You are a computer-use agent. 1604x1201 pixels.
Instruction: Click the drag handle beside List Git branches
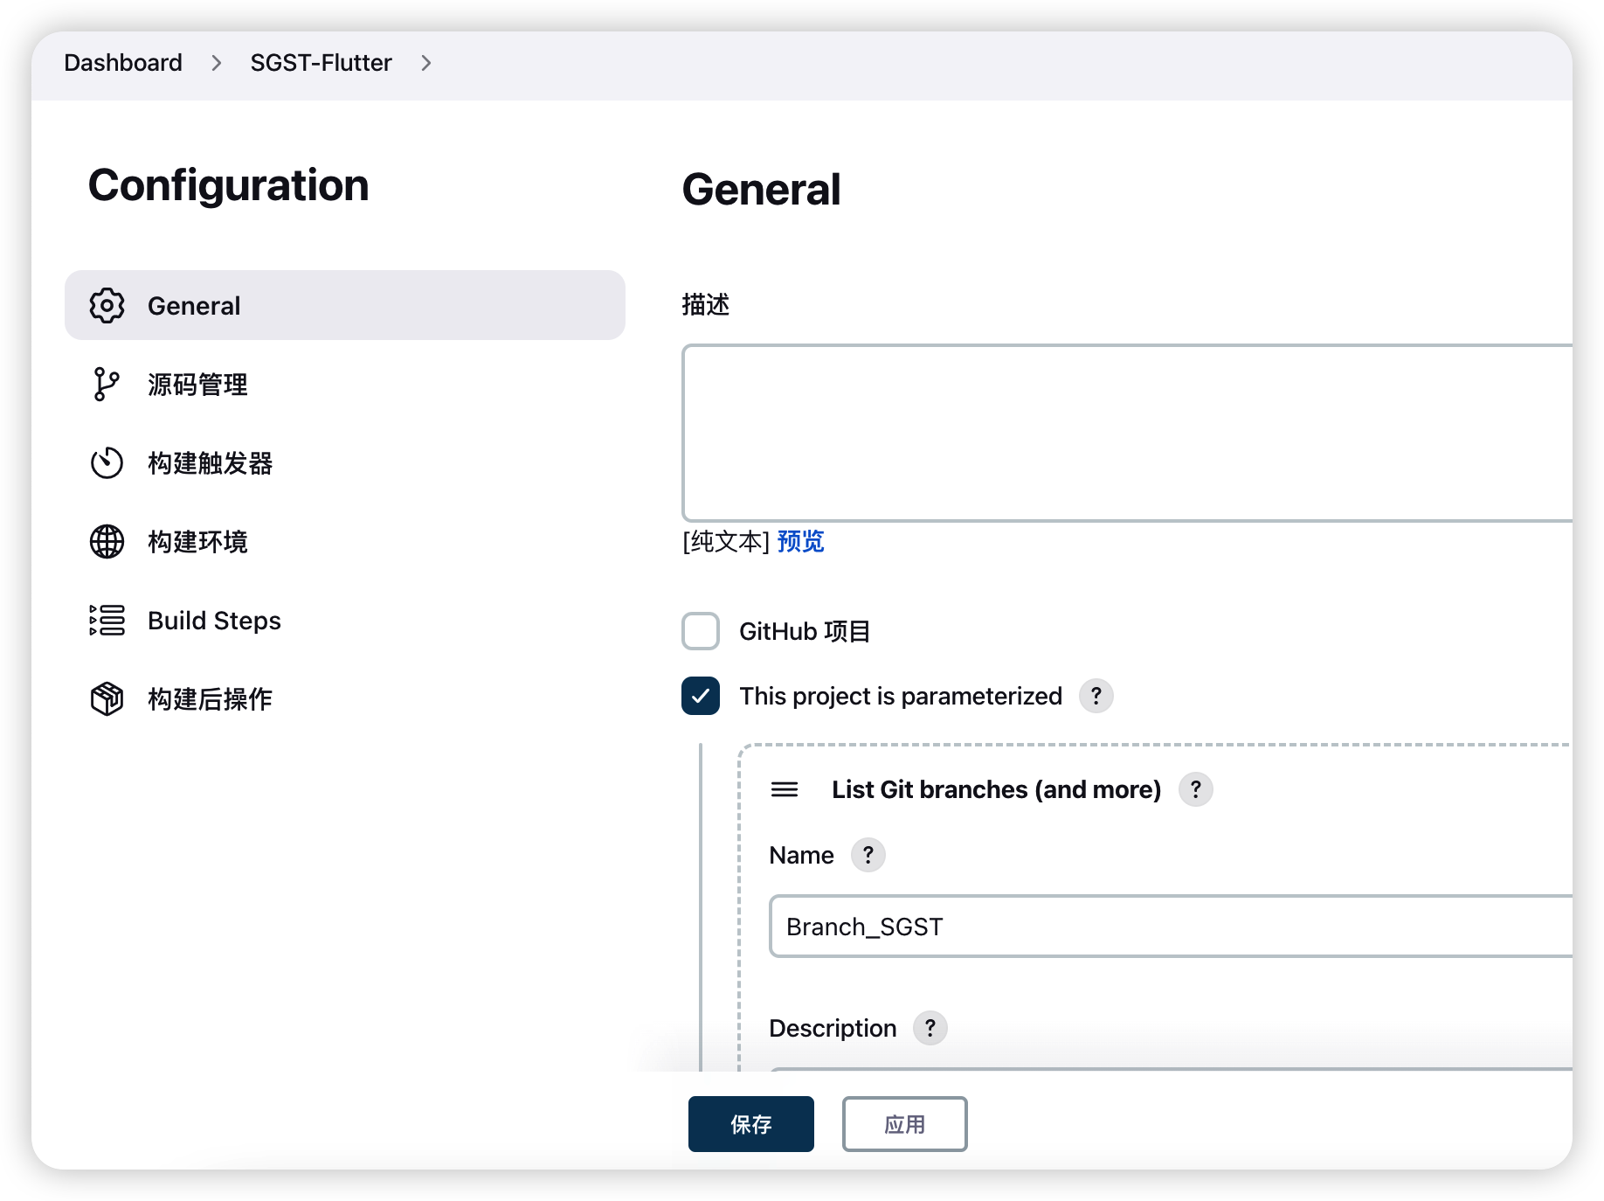click(x=784, y=790)
